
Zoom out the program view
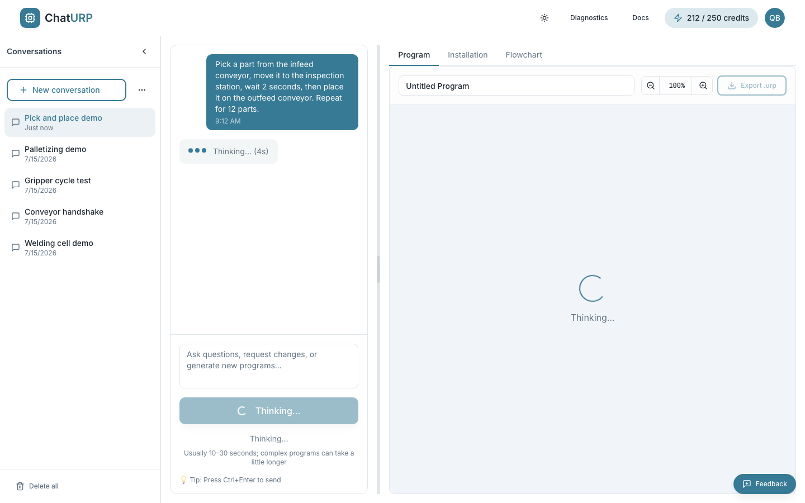tap(651, 86)
